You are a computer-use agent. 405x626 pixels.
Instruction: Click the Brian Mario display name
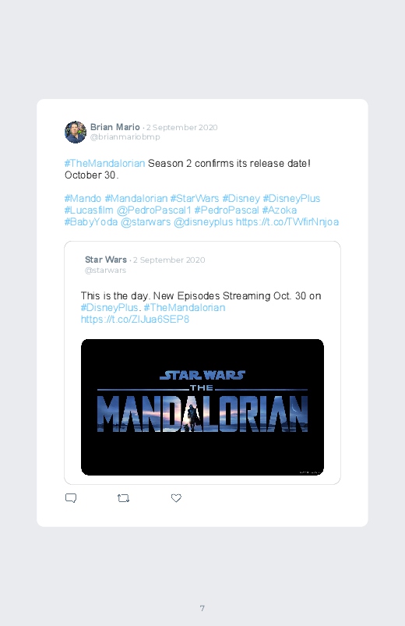click(x=115, y=127)
